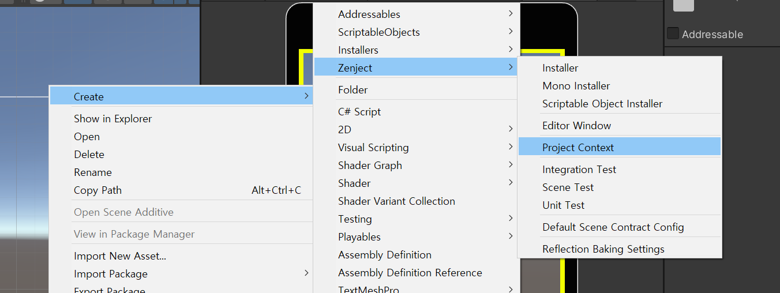Viewport: 780px width, 293px height.
Task: Click Copy Path menu entry
Action: pos(97,190)
